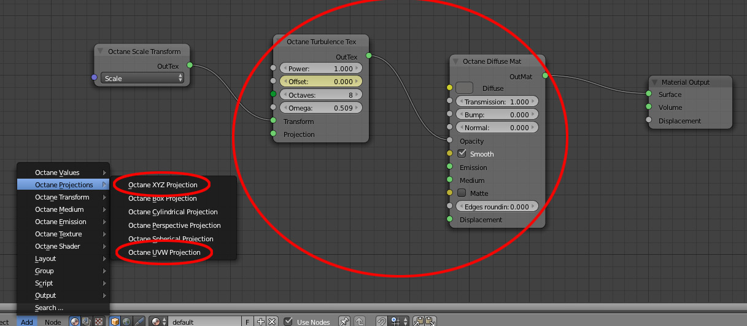Click the Bump value field

point(497,115)
